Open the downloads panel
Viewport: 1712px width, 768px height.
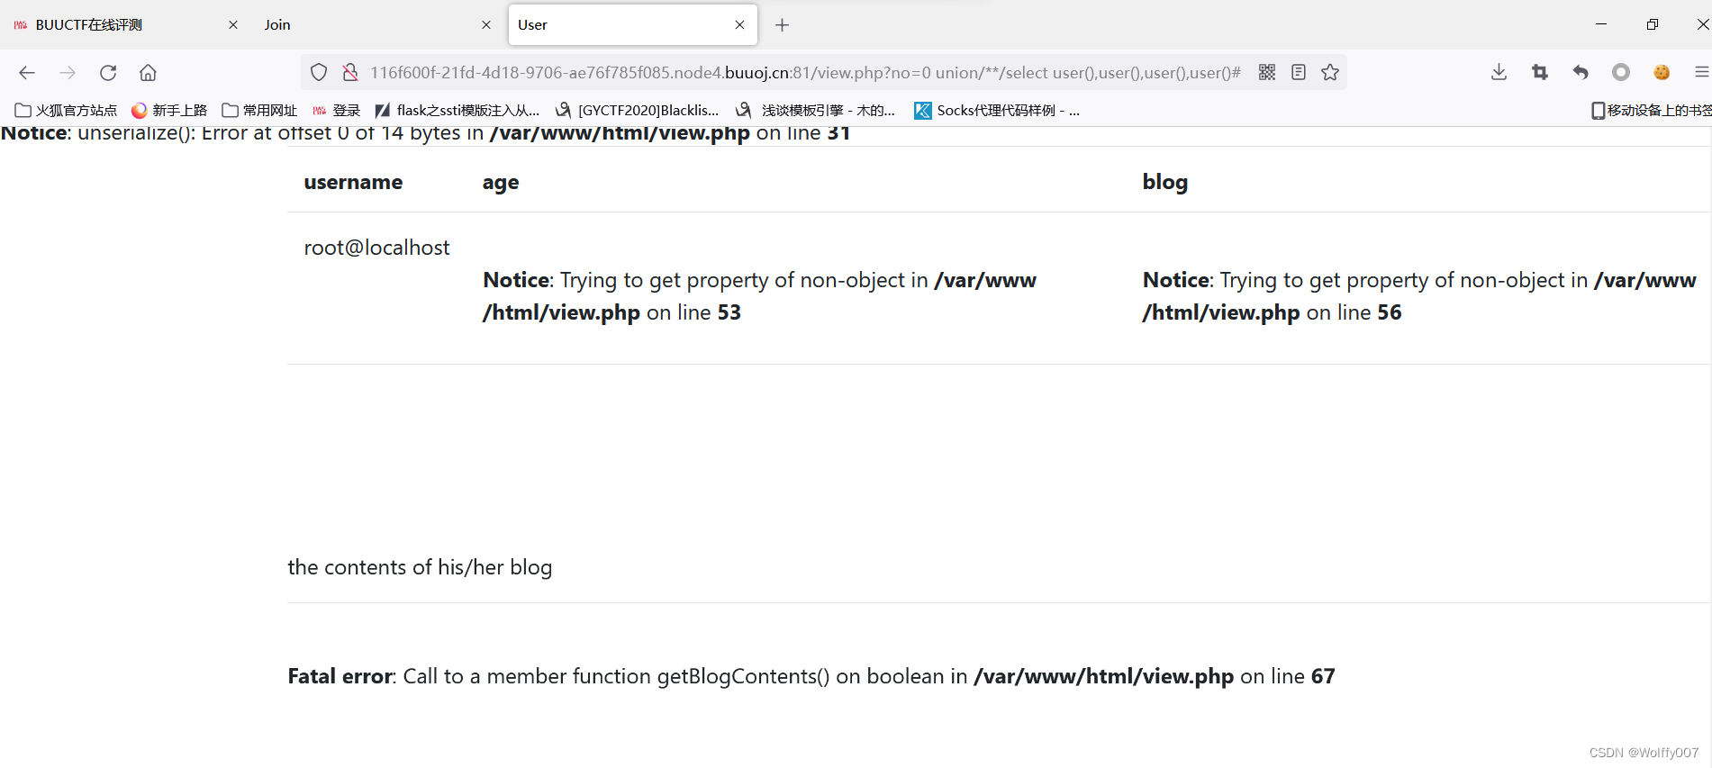[1499, 73]
